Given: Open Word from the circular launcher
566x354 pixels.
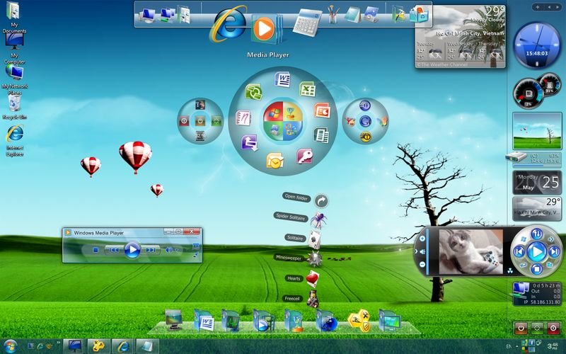Looking at the screenshot, I should (x=284, y=79).
